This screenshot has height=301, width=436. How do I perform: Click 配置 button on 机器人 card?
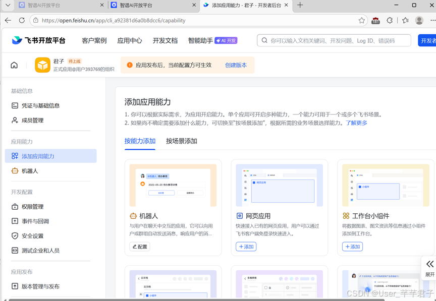[140, 247]
